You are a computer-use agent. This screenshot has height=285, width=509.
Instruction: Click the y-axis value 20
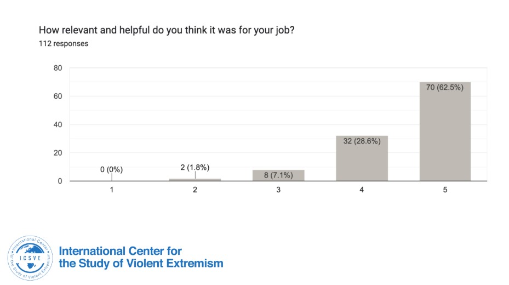(58, 153)
